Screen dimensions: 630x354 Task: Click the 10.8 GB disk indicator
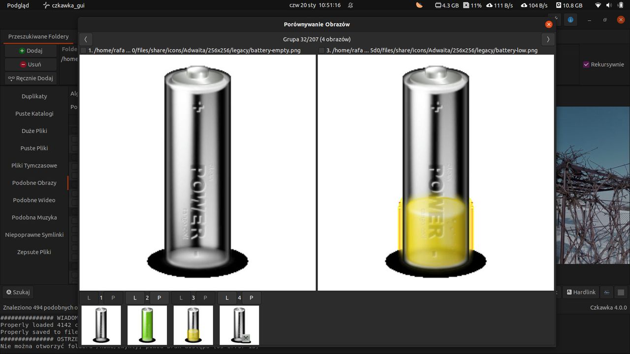(569, 5)
